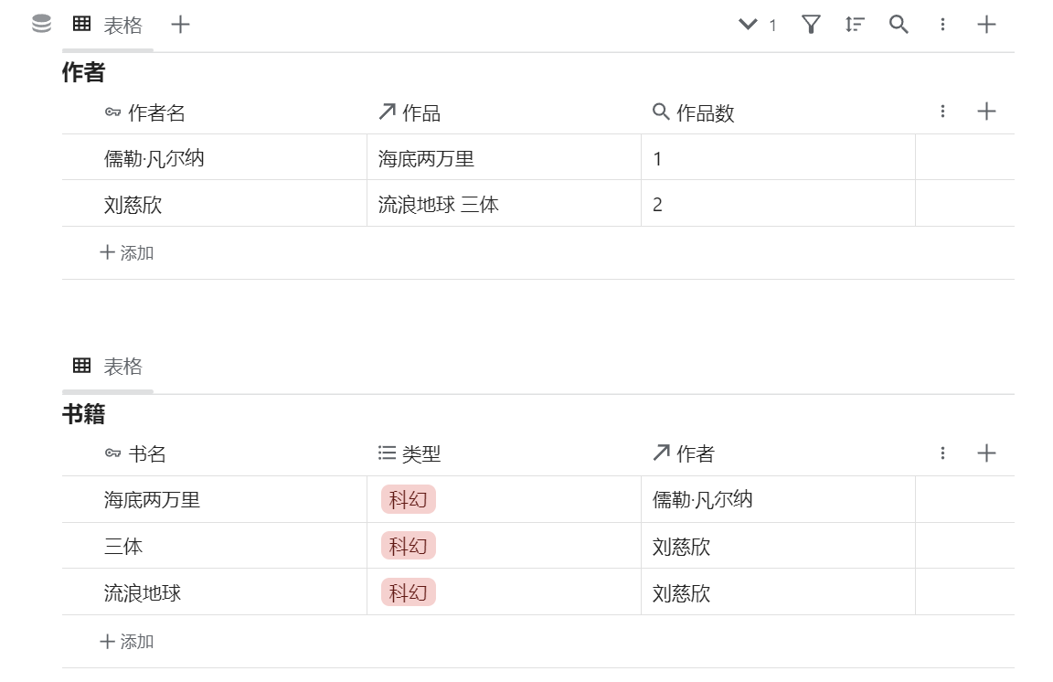Select the top 表格 view tab
The image size is (1053, 682).
tap(109, 26)
